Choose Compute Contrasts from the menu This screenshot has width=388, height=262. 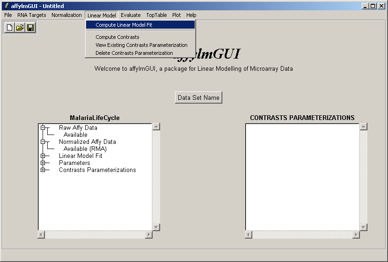pos(117,37)
